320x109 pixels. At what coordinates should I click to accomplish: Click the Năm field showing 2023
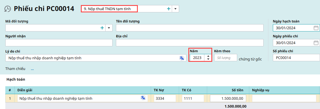coord(197,58)
